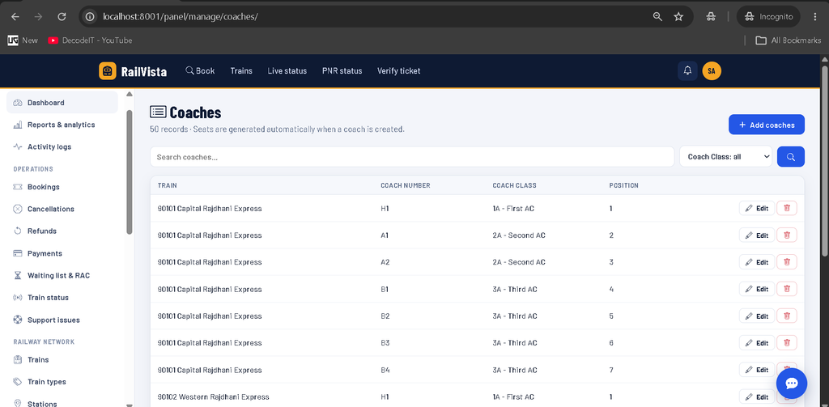Screen dimensions: 829x407
Task: Delete coach B2 trash icon
Action: click(787, 316)
